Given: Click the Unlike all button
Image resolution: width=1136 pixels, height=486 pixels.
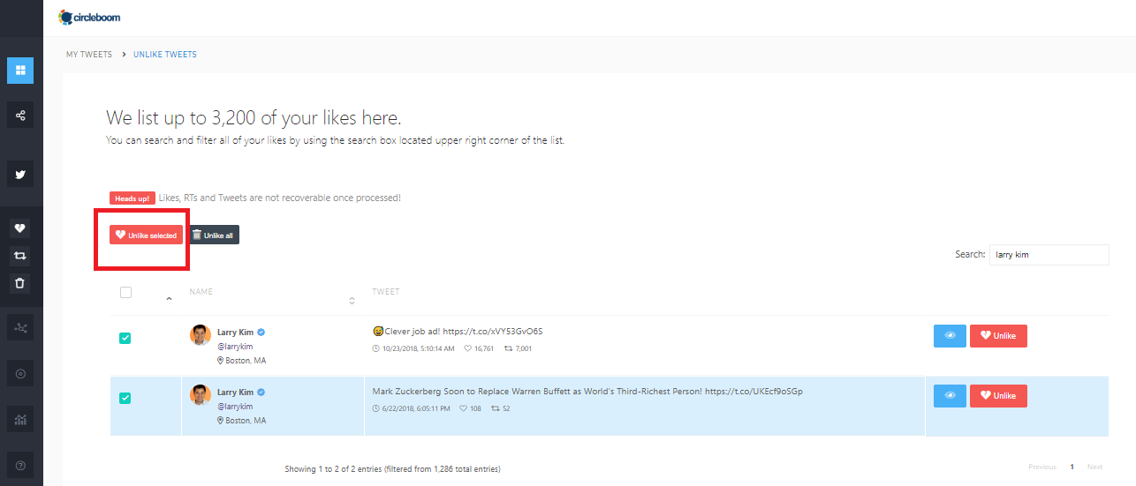Looking at the screenshot, I should pos(213,235).
